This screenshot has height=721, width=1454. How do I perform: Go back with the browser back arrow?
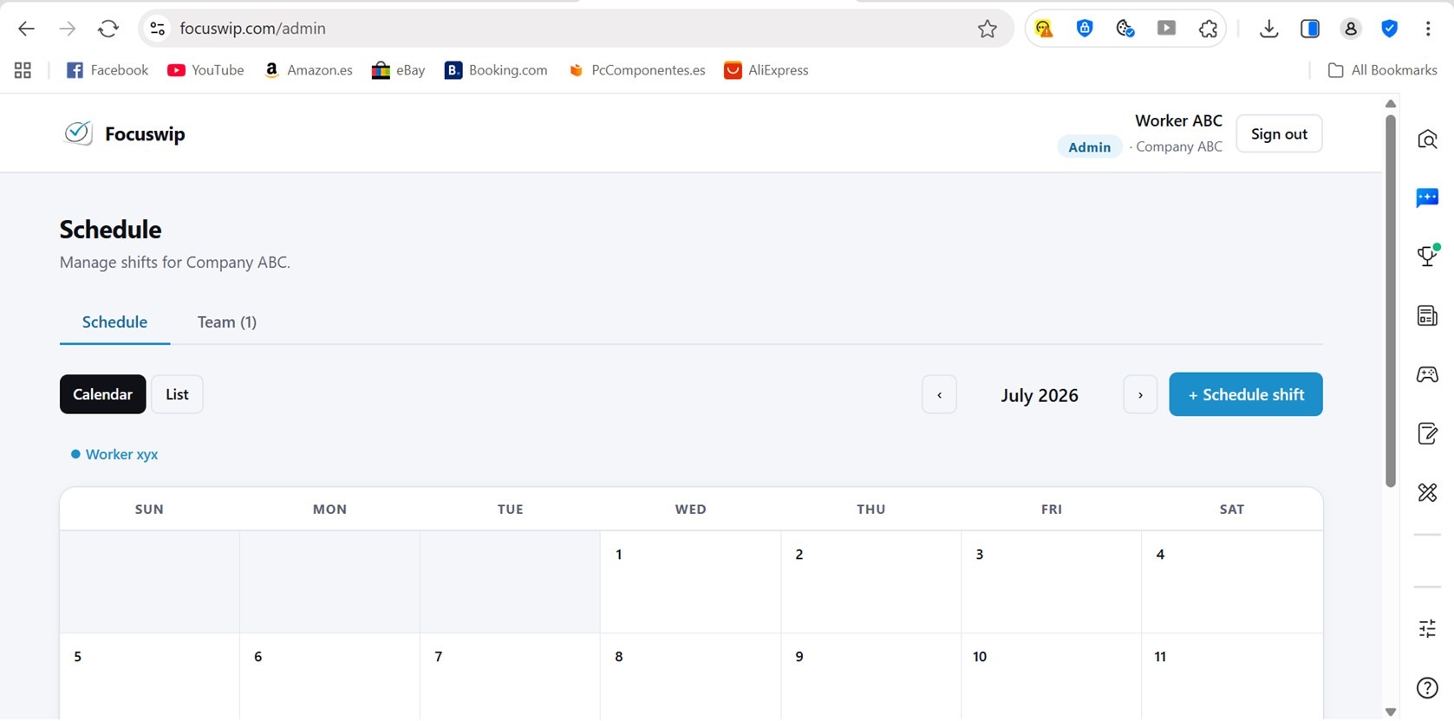pos(26,29)
